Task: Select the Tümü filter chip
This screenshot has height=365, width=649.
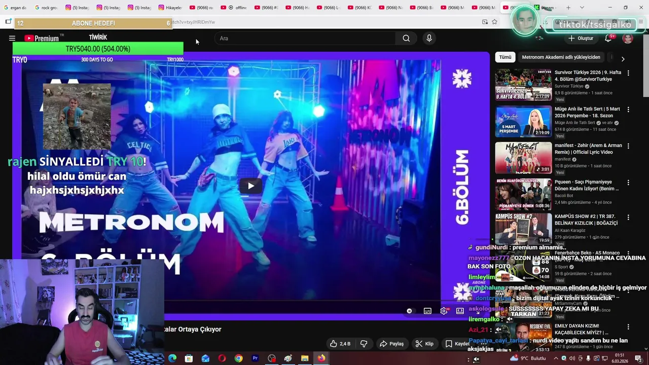Action: 506,57
